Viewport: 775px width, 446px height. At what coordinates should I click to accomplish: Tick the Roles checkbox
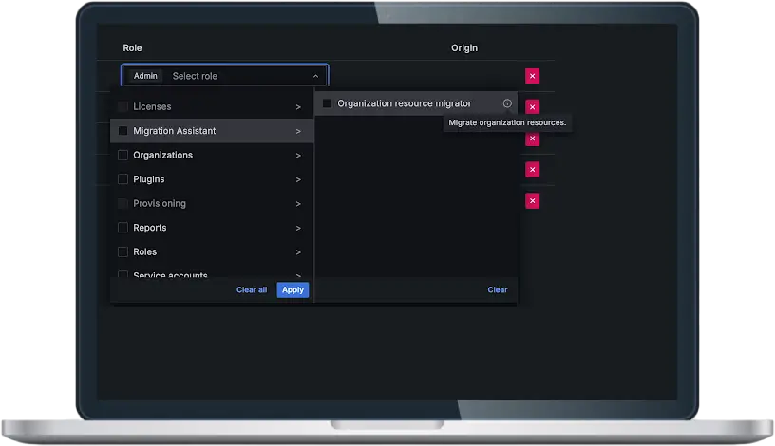tap(123, 251)
